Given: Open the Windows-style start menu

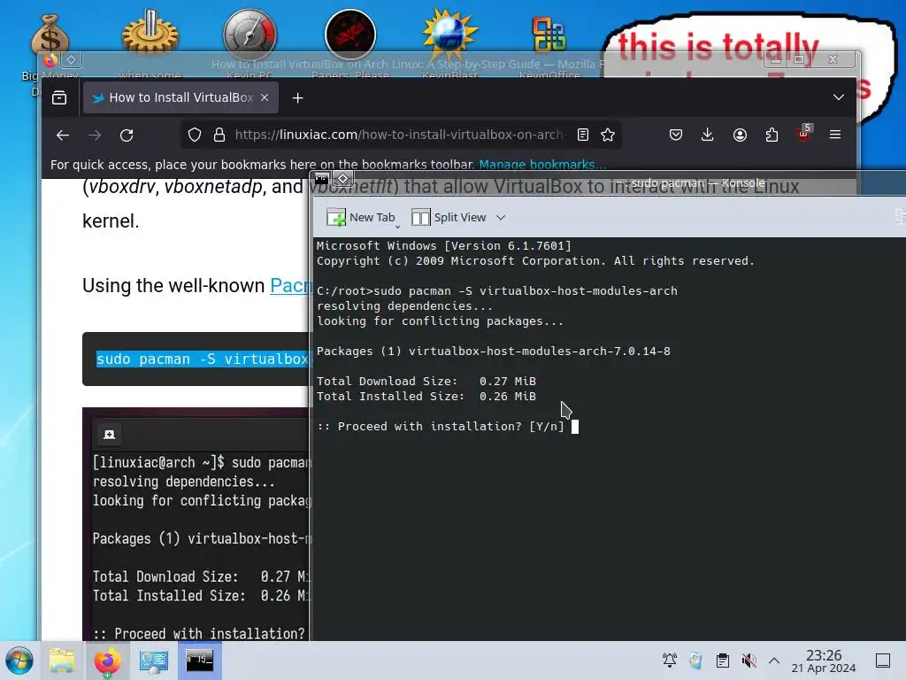Looking at the screenshot, I should coord(19,661).
